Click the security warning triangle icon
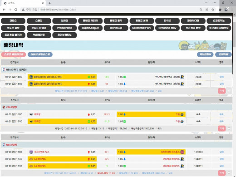The width and height of the screenshot is (236, 177). 23,10
